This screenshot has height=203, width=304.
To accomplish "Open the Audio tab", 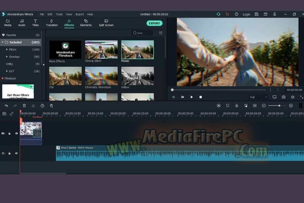I will coord(22,23).
